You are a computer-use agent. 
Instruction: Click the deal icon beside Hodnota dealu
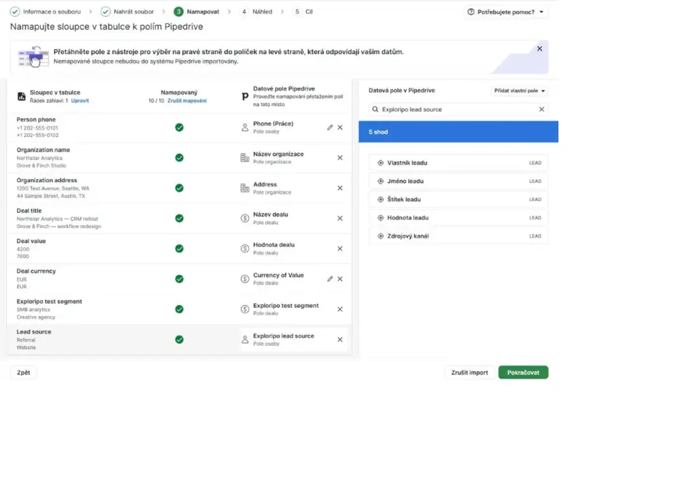point(245,248)
